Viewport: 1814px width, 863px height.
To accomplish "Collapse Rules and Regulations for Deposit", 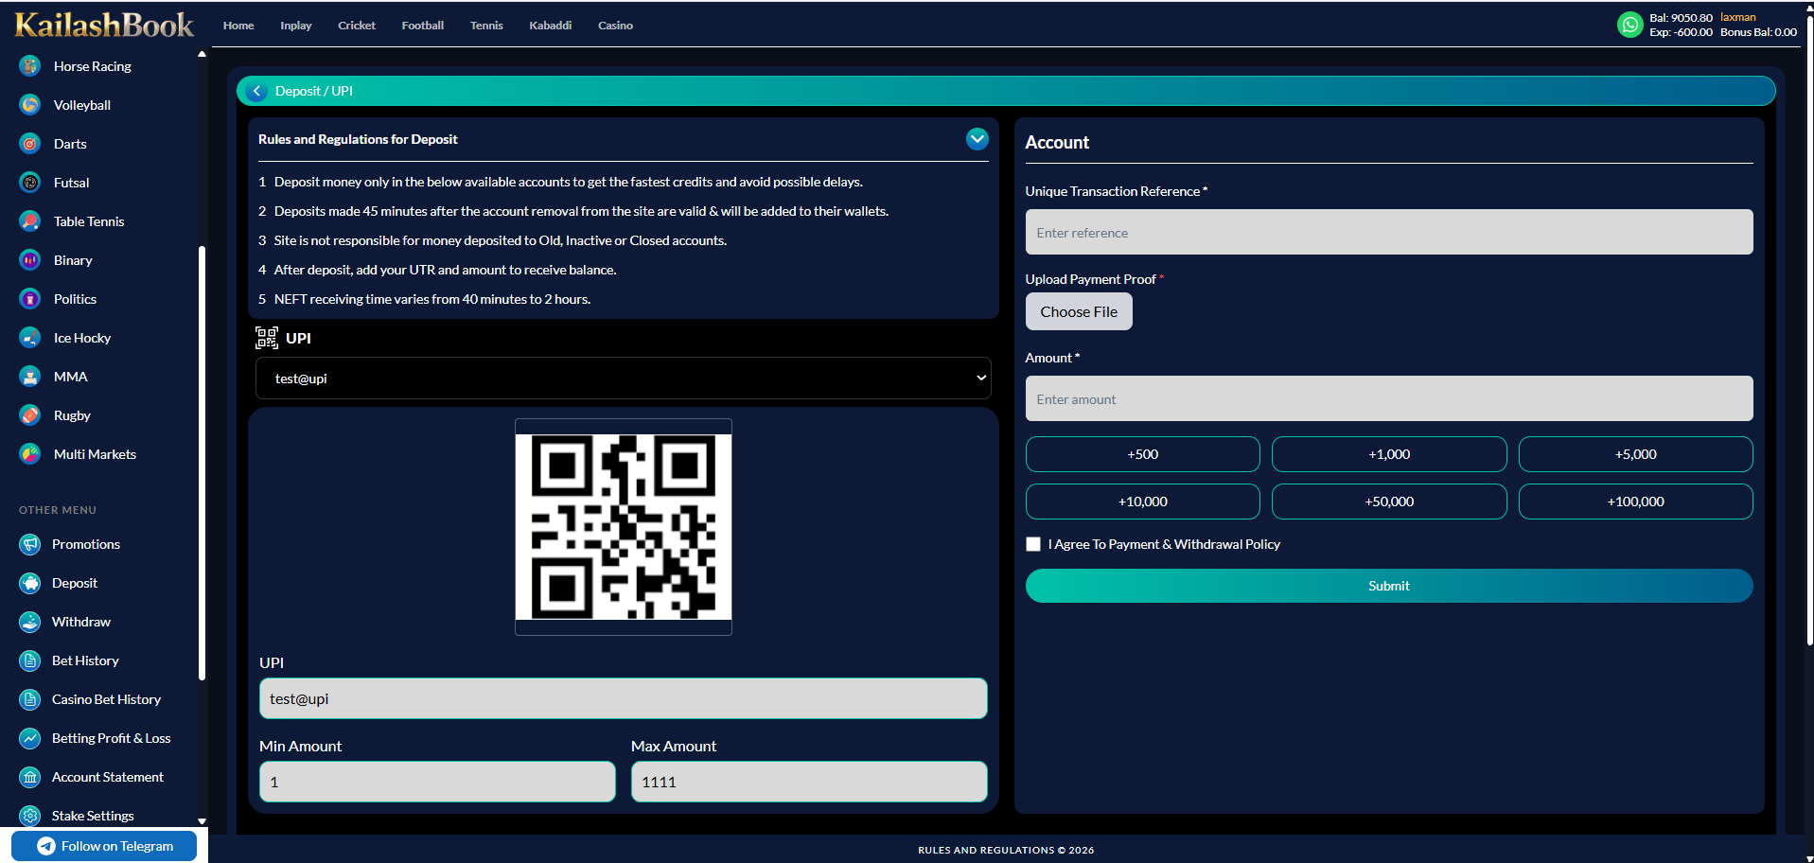I will pos(977,139).
